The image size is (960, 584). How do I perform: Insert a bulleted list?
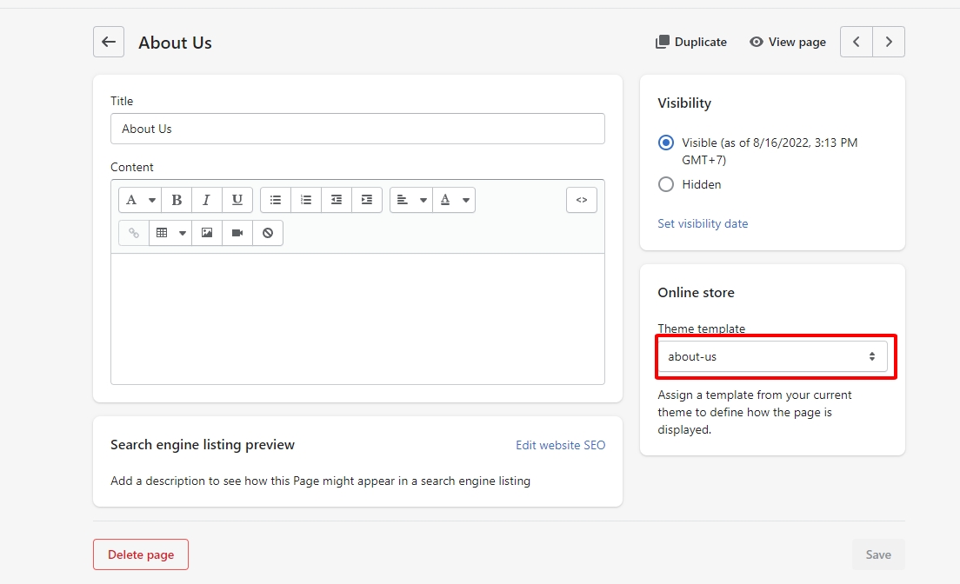pos(276,200)
